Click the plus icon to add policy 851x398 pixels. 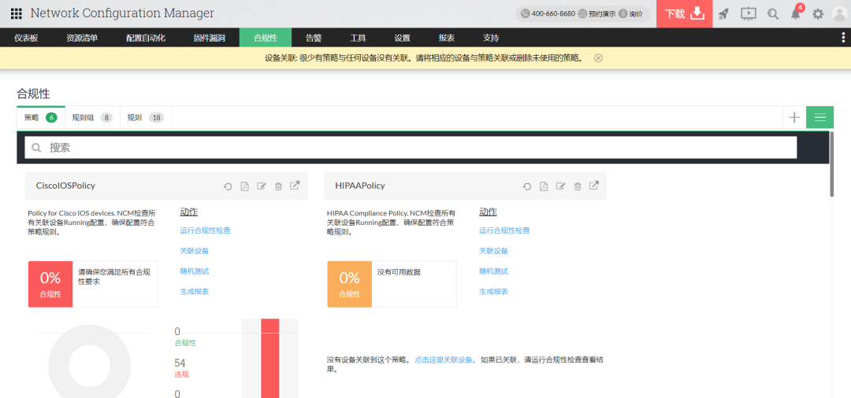(794, 117)
